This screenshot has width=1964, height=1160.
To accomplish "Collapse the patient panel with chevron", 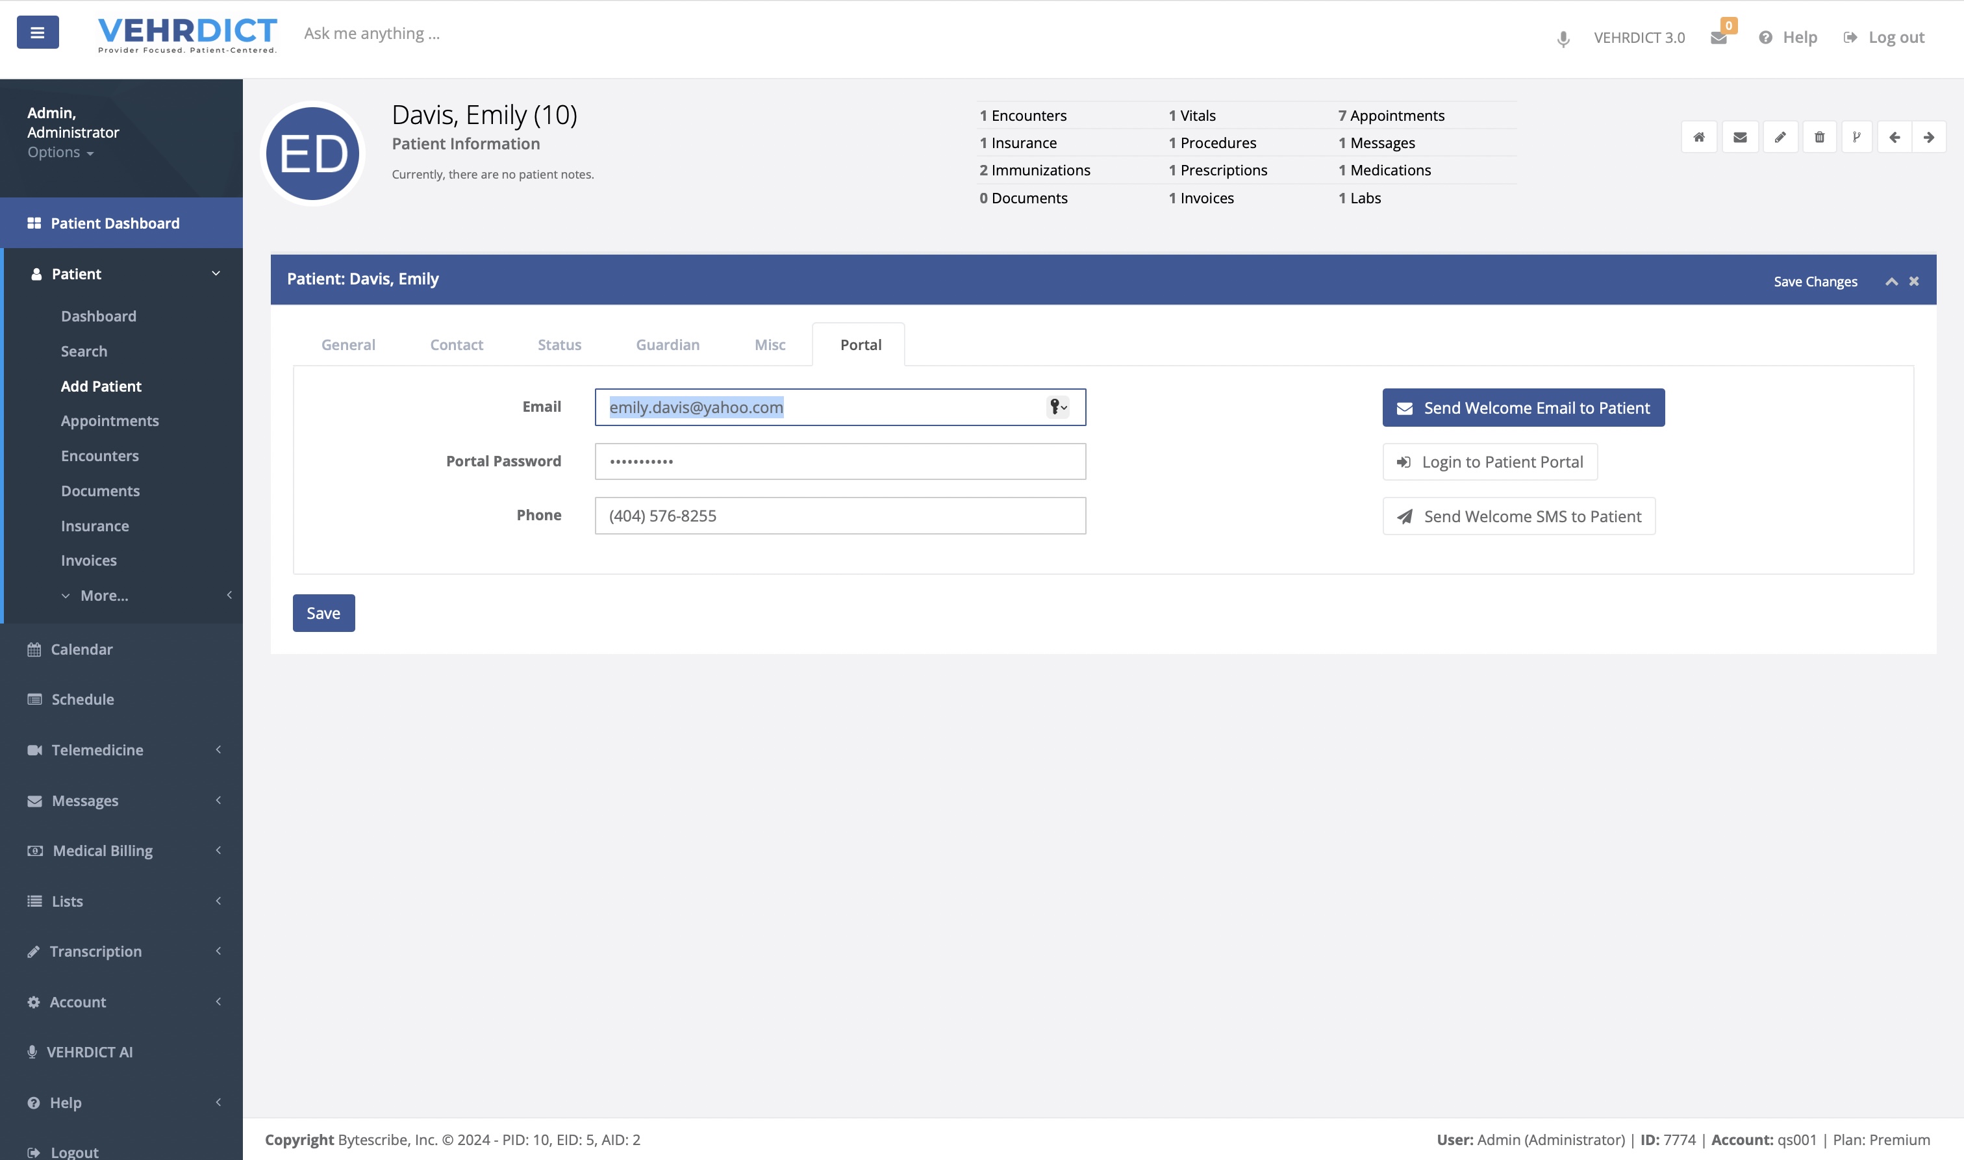I will [x=1891, y=281].
